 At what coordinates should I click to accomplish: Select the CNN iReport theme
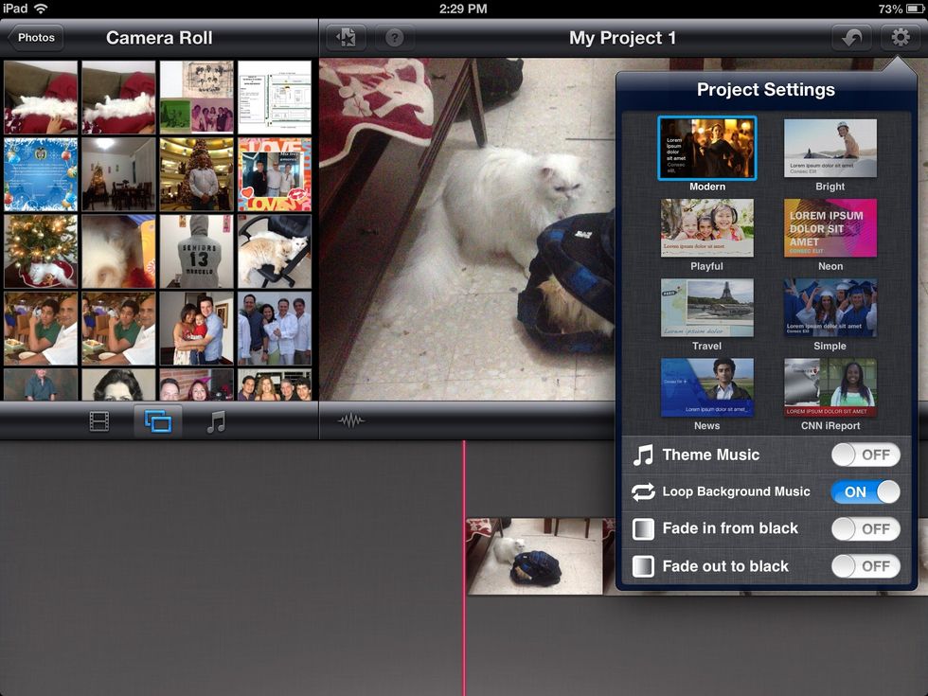[x=830, y=387]
